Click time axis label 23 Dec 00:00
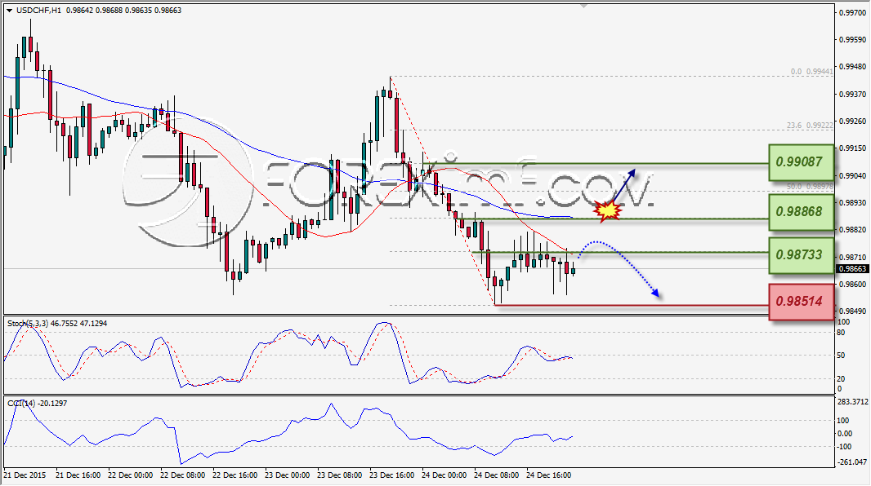This screenshot has height=486, width=871. coord(287,475)
